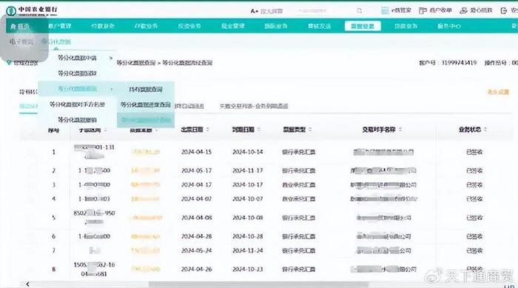
Task: Click the orange link above the table's right edge
Action: [498, 92]
